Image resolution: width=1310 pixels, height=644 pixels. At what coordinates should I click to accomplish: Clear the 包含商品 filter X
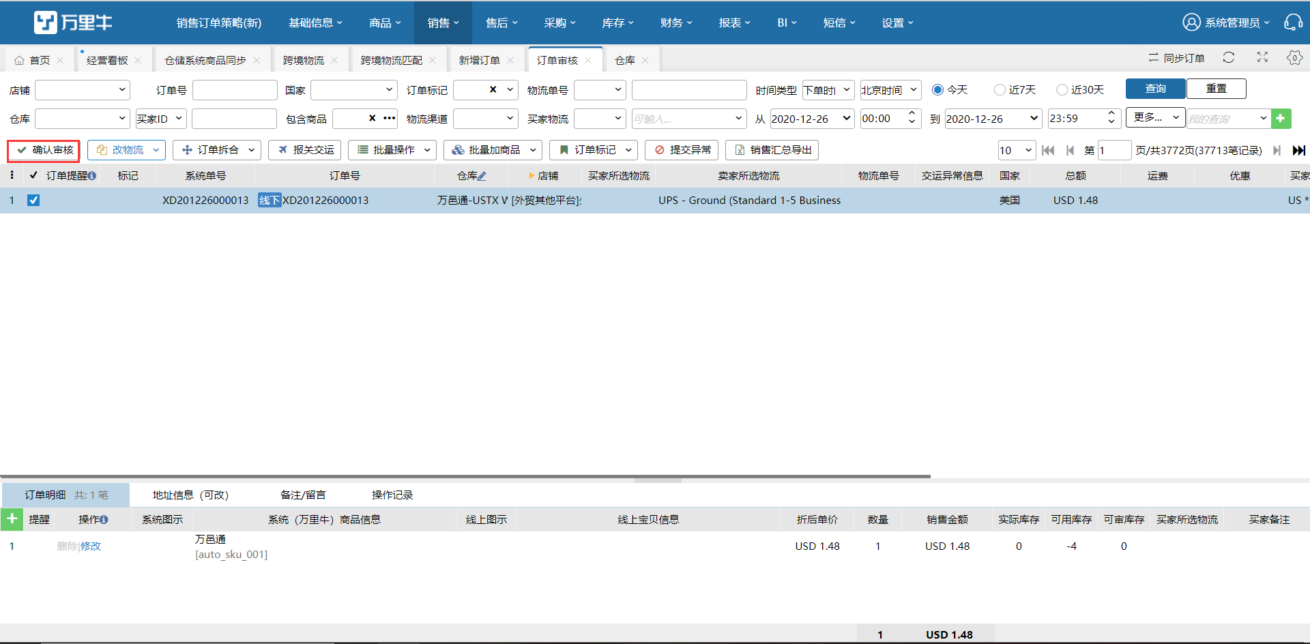[x=373, y=118]
